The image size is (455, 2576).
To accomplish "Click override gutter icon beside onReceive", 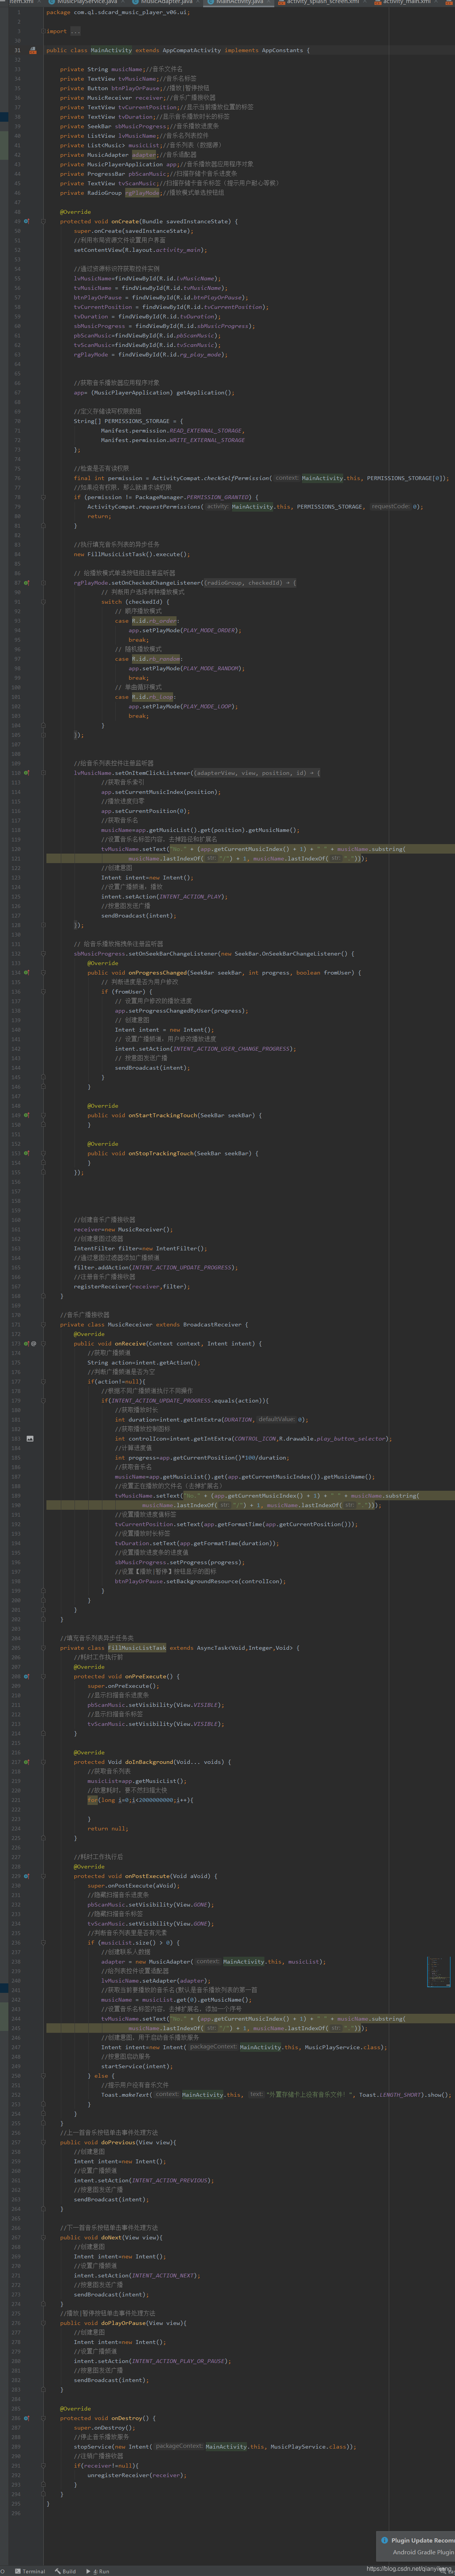I will point(27,1343).
